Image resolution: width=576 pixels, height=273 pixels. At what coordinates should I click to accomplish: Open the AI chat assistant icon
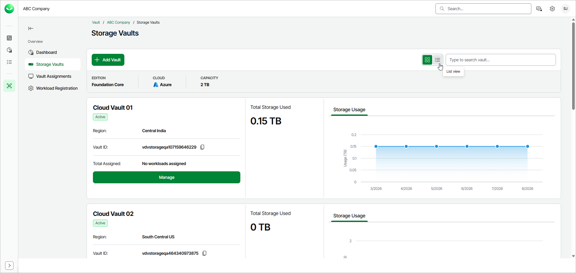(539, 9)
